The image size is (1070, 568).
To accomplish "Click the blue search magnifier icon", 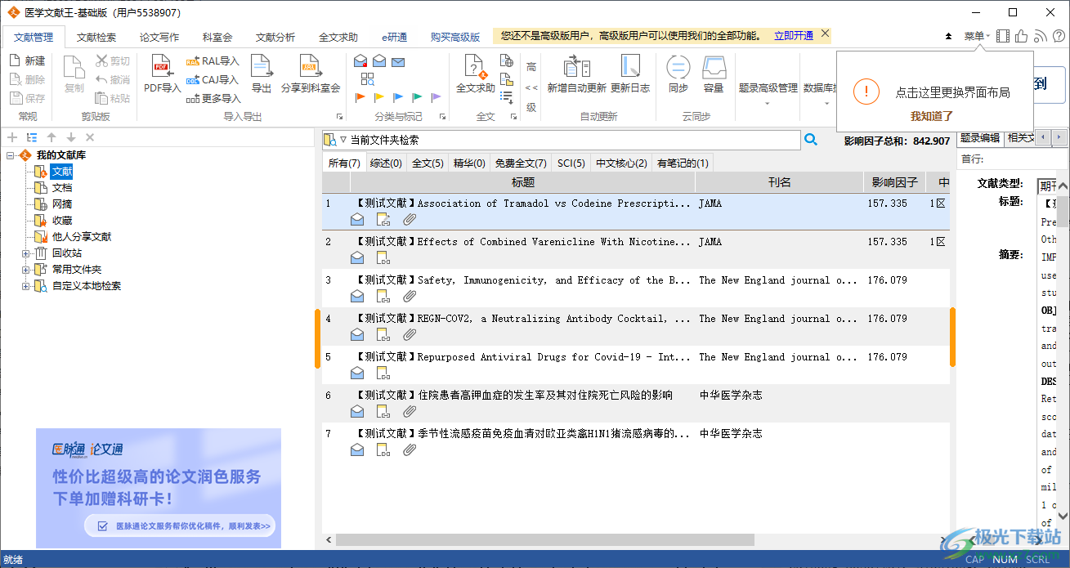I will click(x=811, y=140).
